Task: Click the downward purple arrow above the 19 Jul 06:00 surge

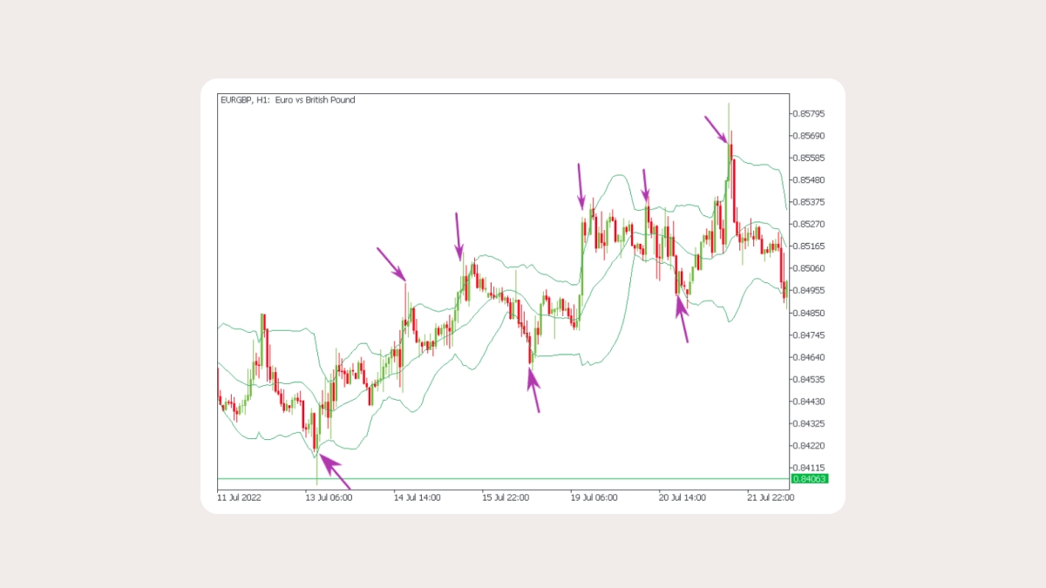Action: [x=581, y=186]
